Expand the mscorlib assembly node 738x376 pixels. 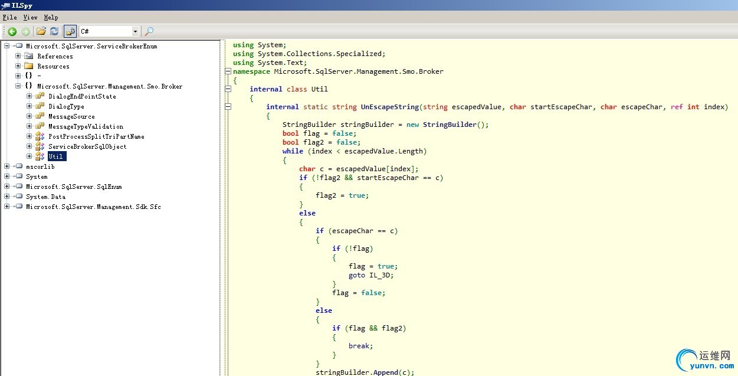point(7,166)
